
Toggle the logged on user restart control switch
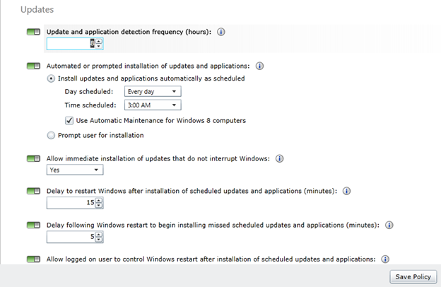33,259
